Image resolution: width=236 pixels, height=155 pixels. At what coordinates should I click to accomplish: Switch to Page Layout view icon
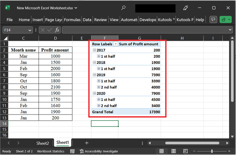(173, 151)
